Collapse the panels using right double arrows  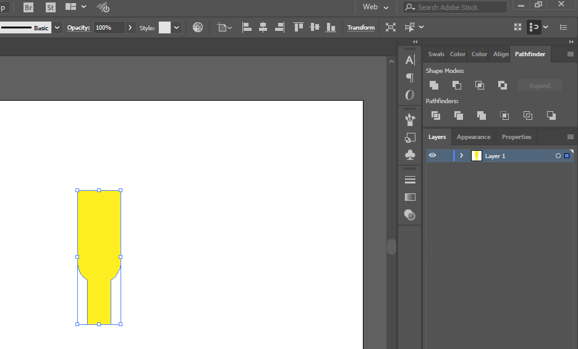(571, 41)
